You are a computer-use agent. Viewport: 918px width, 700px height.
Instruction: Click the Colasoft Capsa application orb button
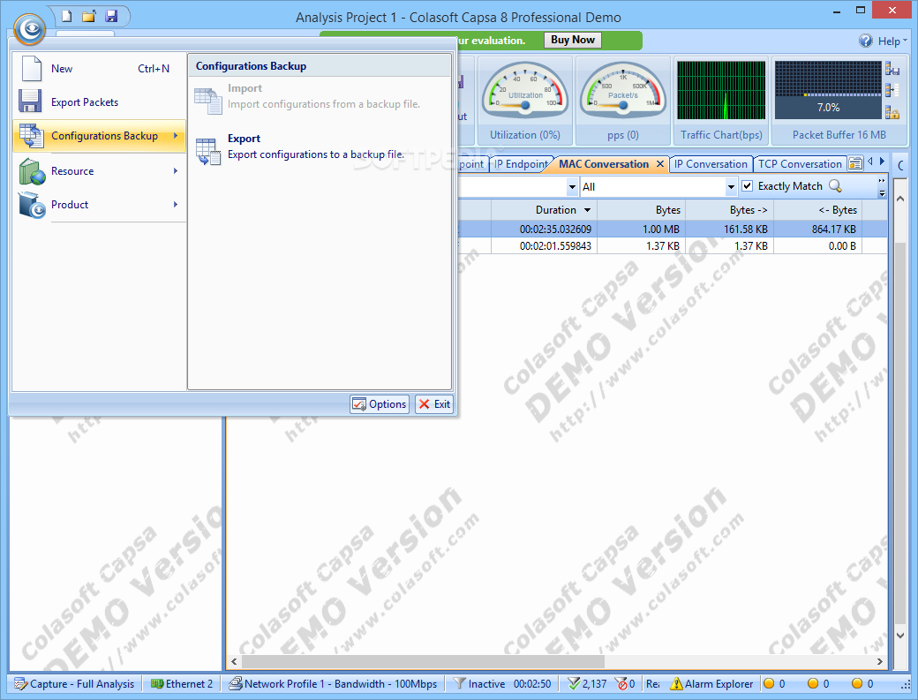pos(29,28)
